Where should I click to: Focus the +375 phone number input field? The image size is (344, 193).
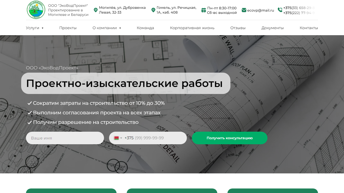tap(148, 138)
